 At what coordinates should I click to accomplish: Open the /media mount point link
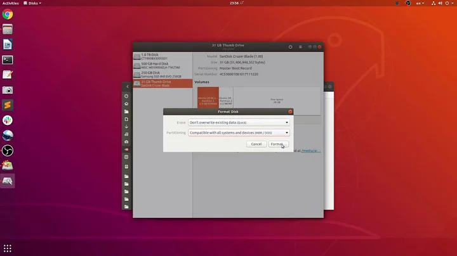tap(311, 151)
